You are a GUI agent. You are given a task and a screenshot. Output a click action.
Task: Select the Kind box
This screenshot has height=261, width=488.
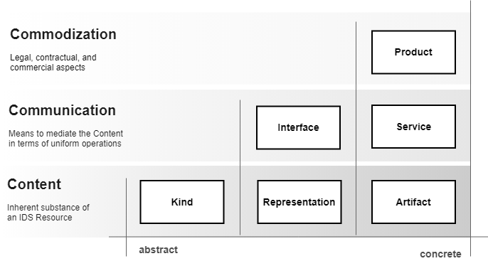coord(182,202)
